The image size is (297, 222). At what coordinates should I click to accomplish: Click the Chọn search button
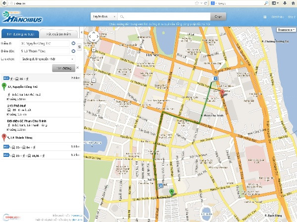coord(218,16)
